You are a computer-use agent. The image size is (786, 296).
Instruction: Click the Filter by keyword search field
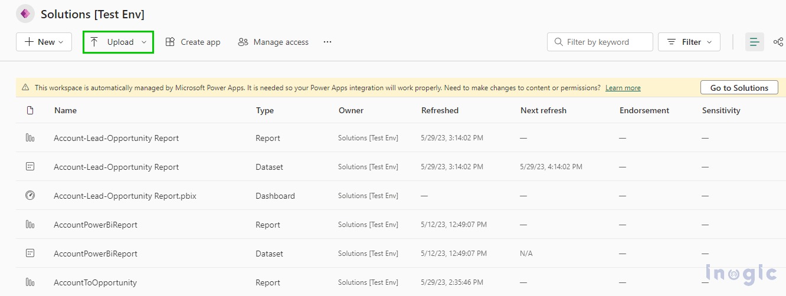pyautogui.click(x=600, y=42)
